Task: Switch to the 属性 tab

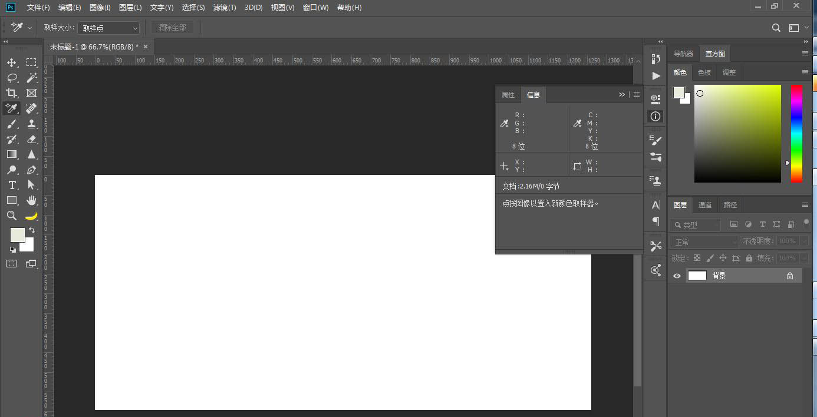Action: 508,95
